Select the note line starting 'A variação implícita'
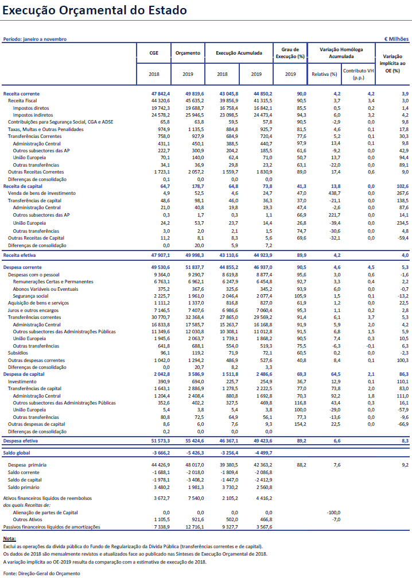Image resolution: width=412 pixels, height=578 pixels. click(x=105, y=562)
